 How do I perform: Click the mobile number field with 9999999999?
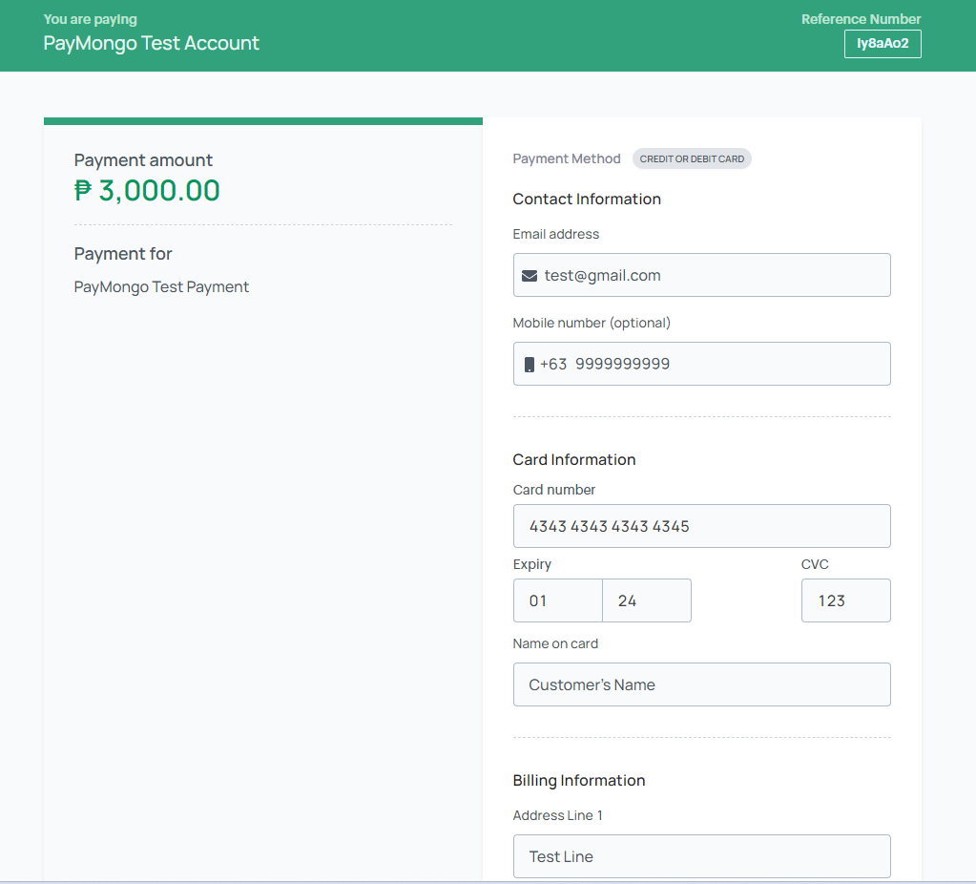point(701,364)
